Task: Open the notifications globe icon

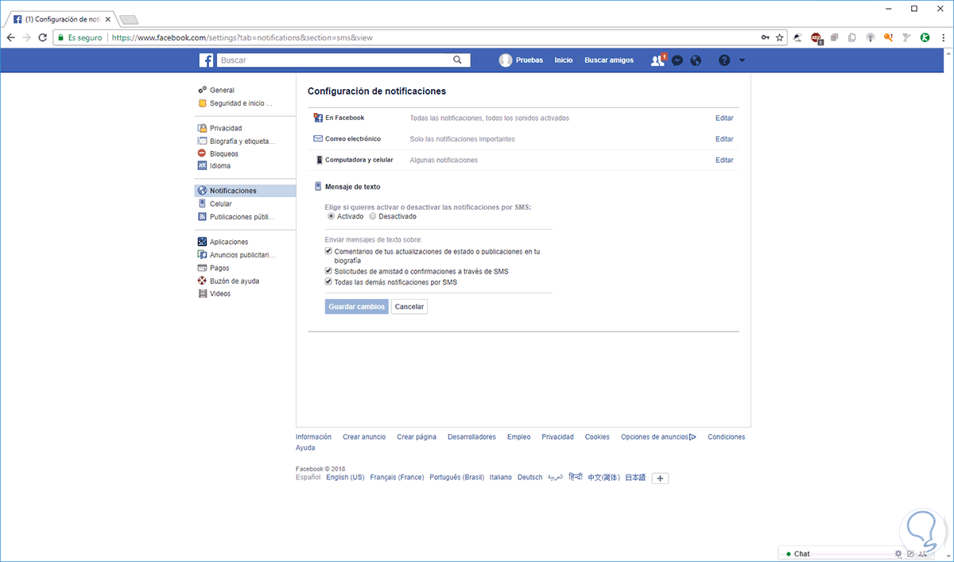Action: click(x=696, y=60)
